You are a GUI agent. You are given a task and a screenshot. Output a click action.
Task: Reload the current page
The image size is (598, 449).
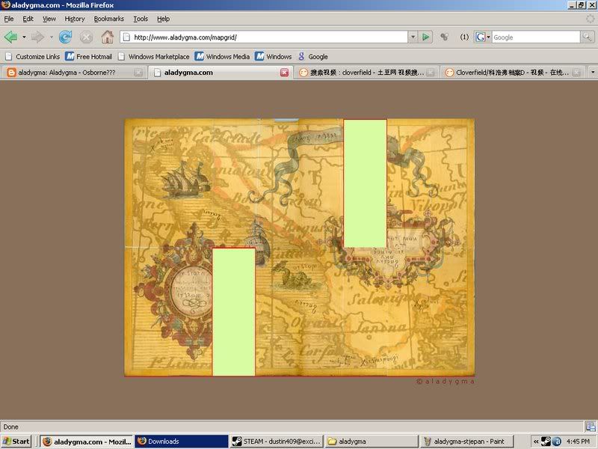pyautogui.click(x=66, y=37)
